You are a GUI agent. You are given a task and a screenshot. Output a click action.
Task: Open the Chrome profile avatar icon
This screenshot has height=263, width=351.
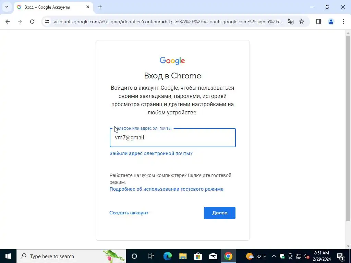(x=331, y=22)
